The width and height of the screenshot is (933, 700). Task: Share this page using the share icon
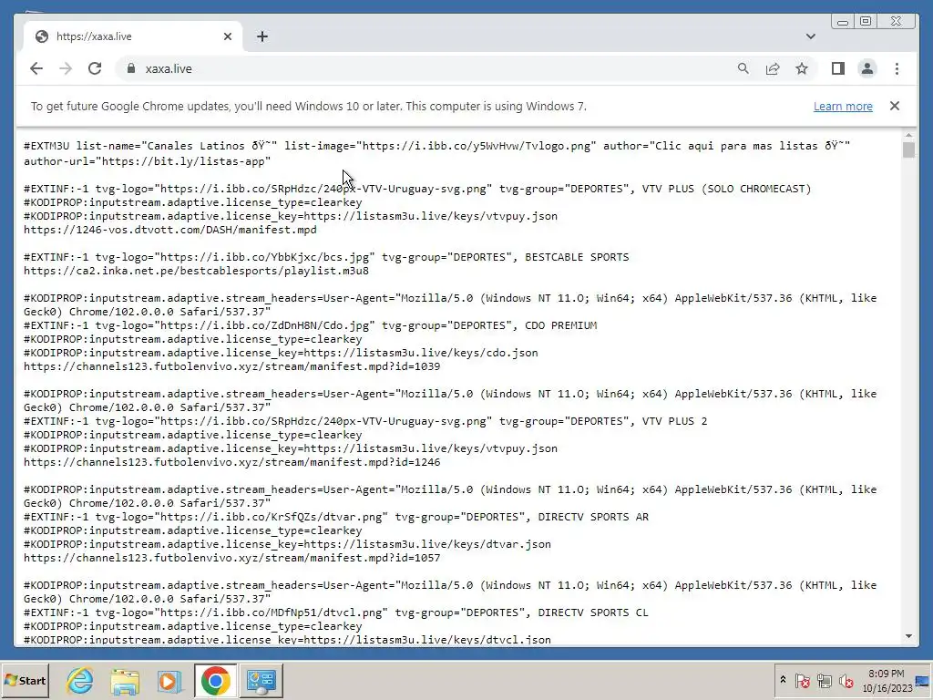click(773, 68)
